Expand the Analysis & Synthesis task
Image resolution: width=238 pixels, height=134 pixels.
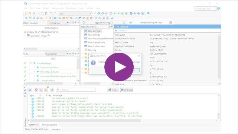[x=35, y=68]
